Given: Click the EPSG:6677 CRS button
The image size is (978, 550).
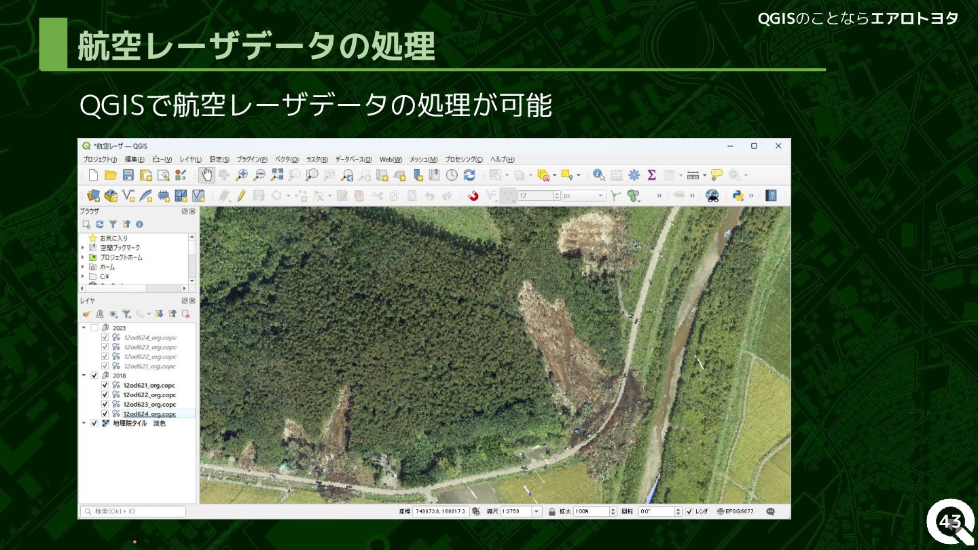Looking at the screenshot, I should [x=736, y=511].
